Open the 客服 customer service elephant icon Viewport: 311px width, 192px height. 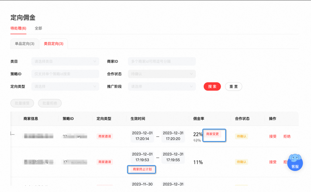(x=295, y=162)
